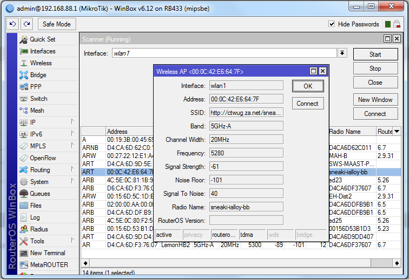
Task: Expand the MPLS submenu arrow
Action: (73, 146)
